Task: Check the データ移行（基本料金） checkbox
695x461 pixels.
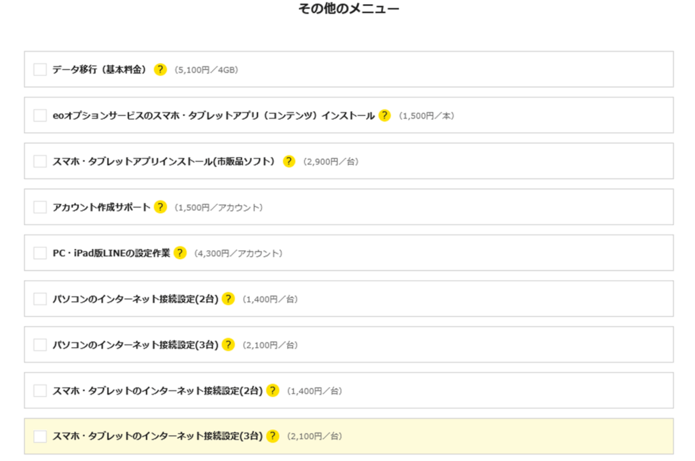Action: click(x=40, y=69)
